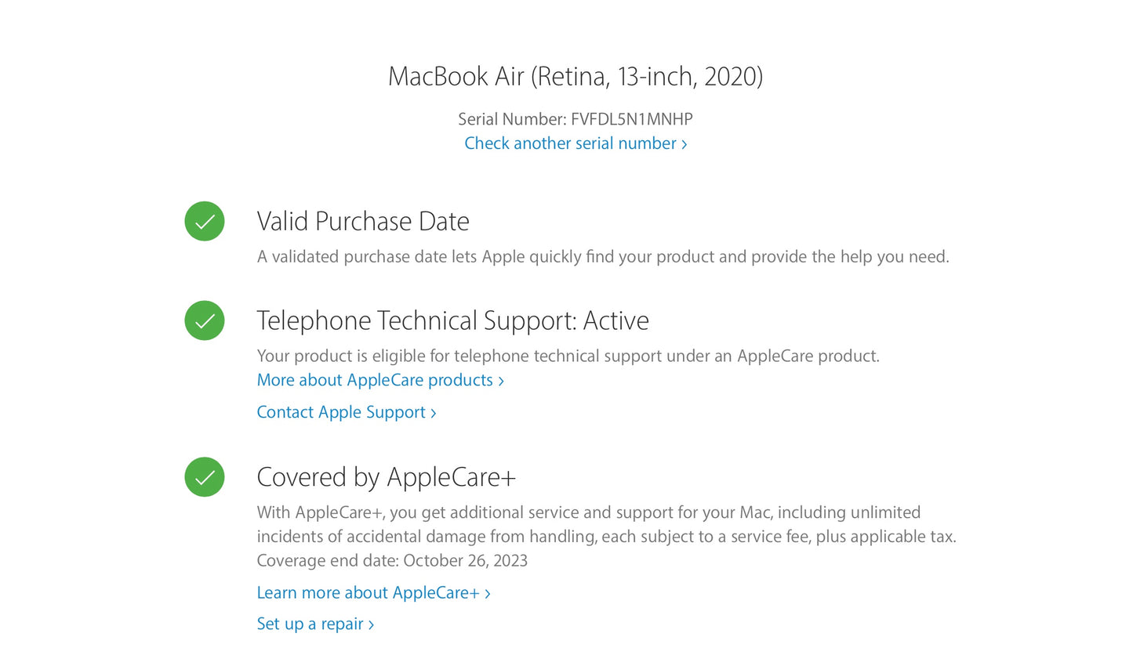Open Learn more about AppleCare+ link
The image size is (1133, 655).
pyautogui.click(x=368, y=592)
